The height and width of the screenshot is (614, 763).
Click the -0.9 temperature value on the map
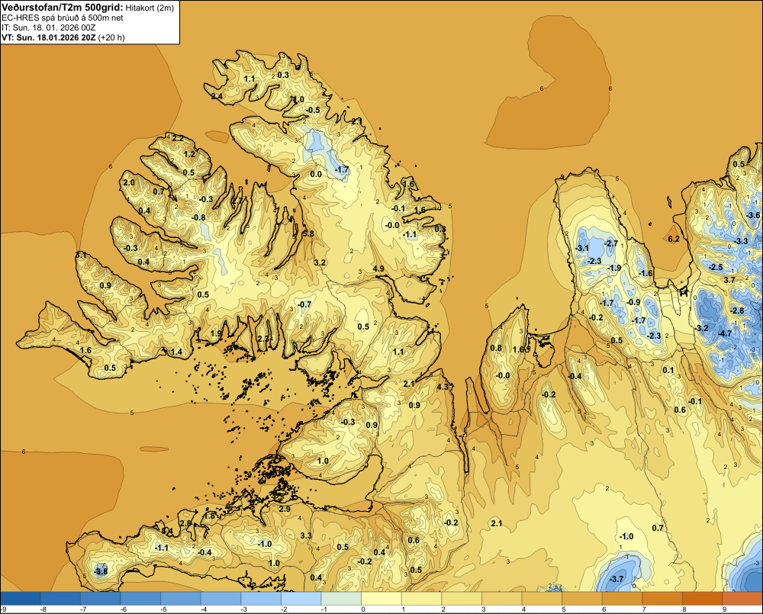coord(633,302)
